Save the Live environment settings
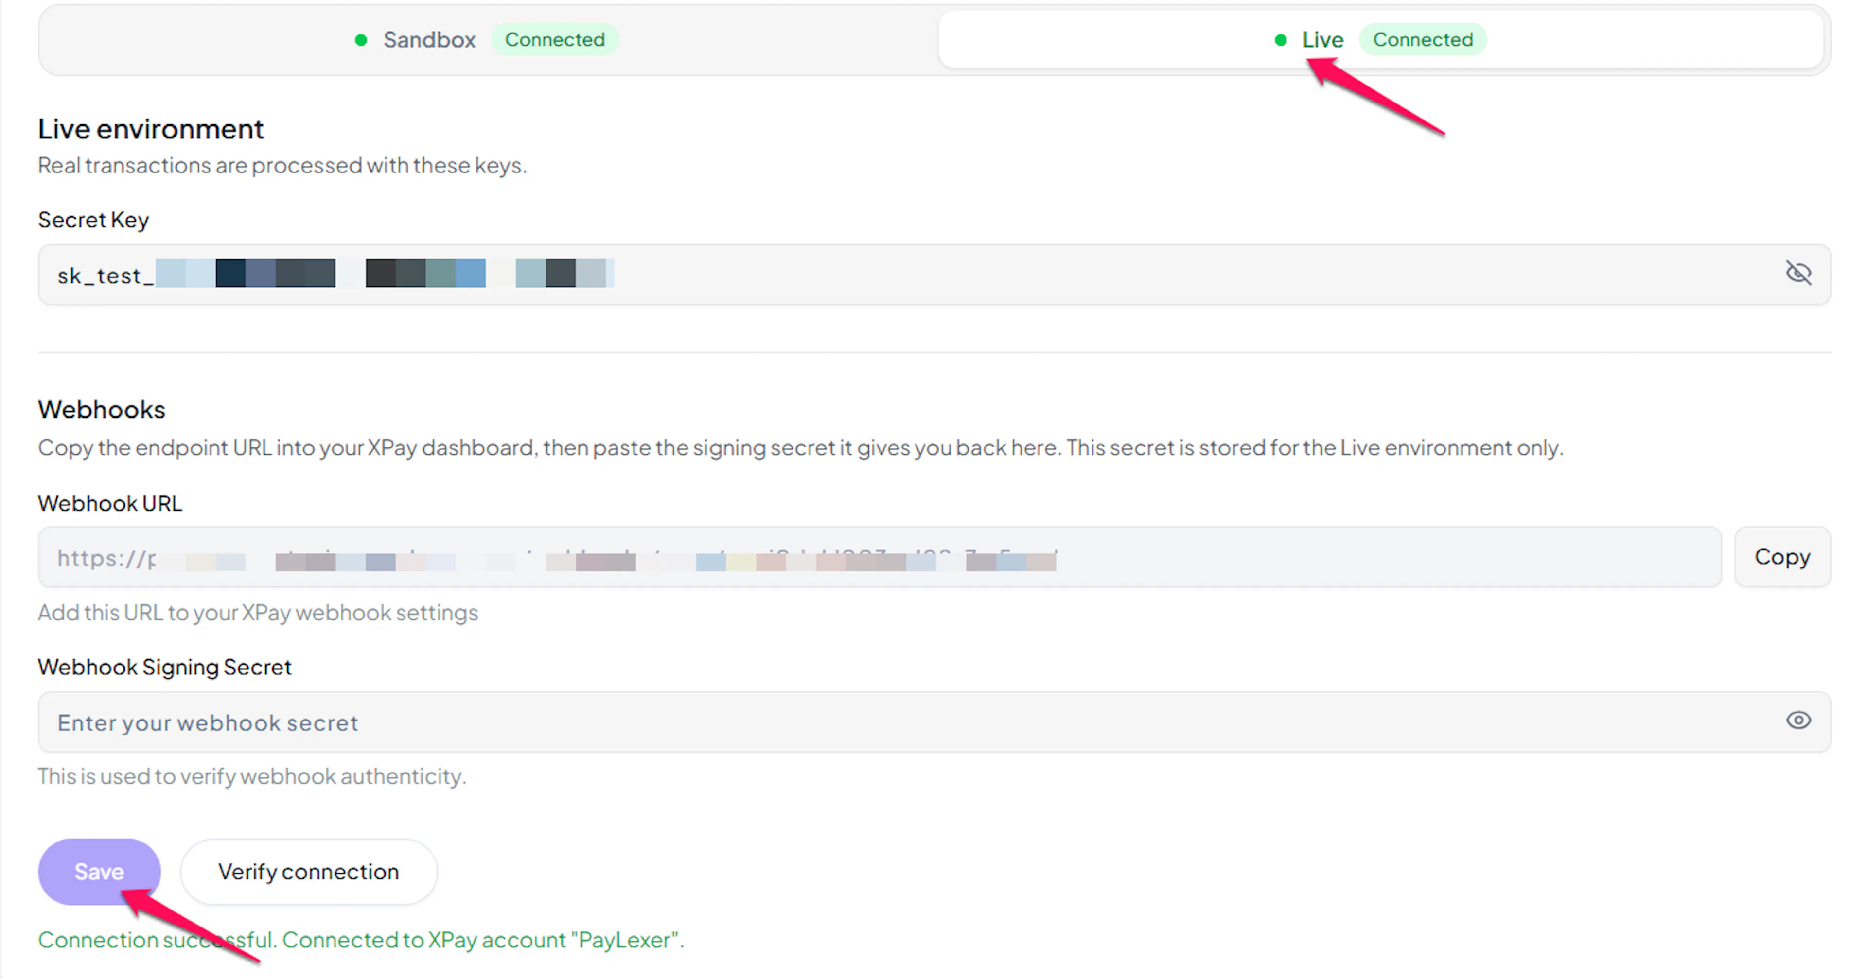Image resolution: width=1867 pixels, height=979 pixels. (x=99, y=871)
